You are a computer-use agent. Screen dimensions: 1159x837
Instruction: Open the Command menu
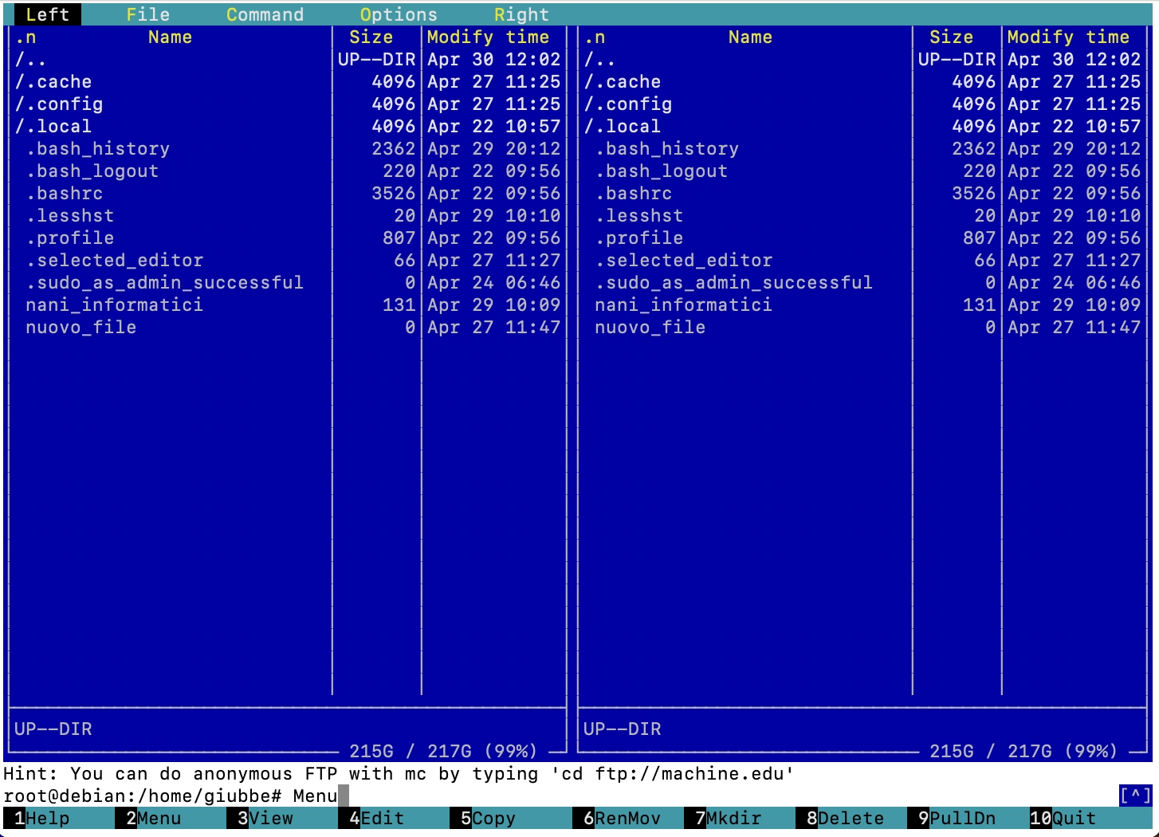pos(265,14)
